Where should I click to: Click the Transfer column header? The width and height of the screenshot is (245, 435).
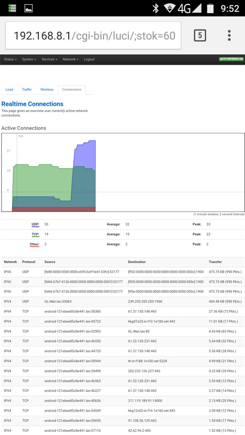[x=215, y=262]
